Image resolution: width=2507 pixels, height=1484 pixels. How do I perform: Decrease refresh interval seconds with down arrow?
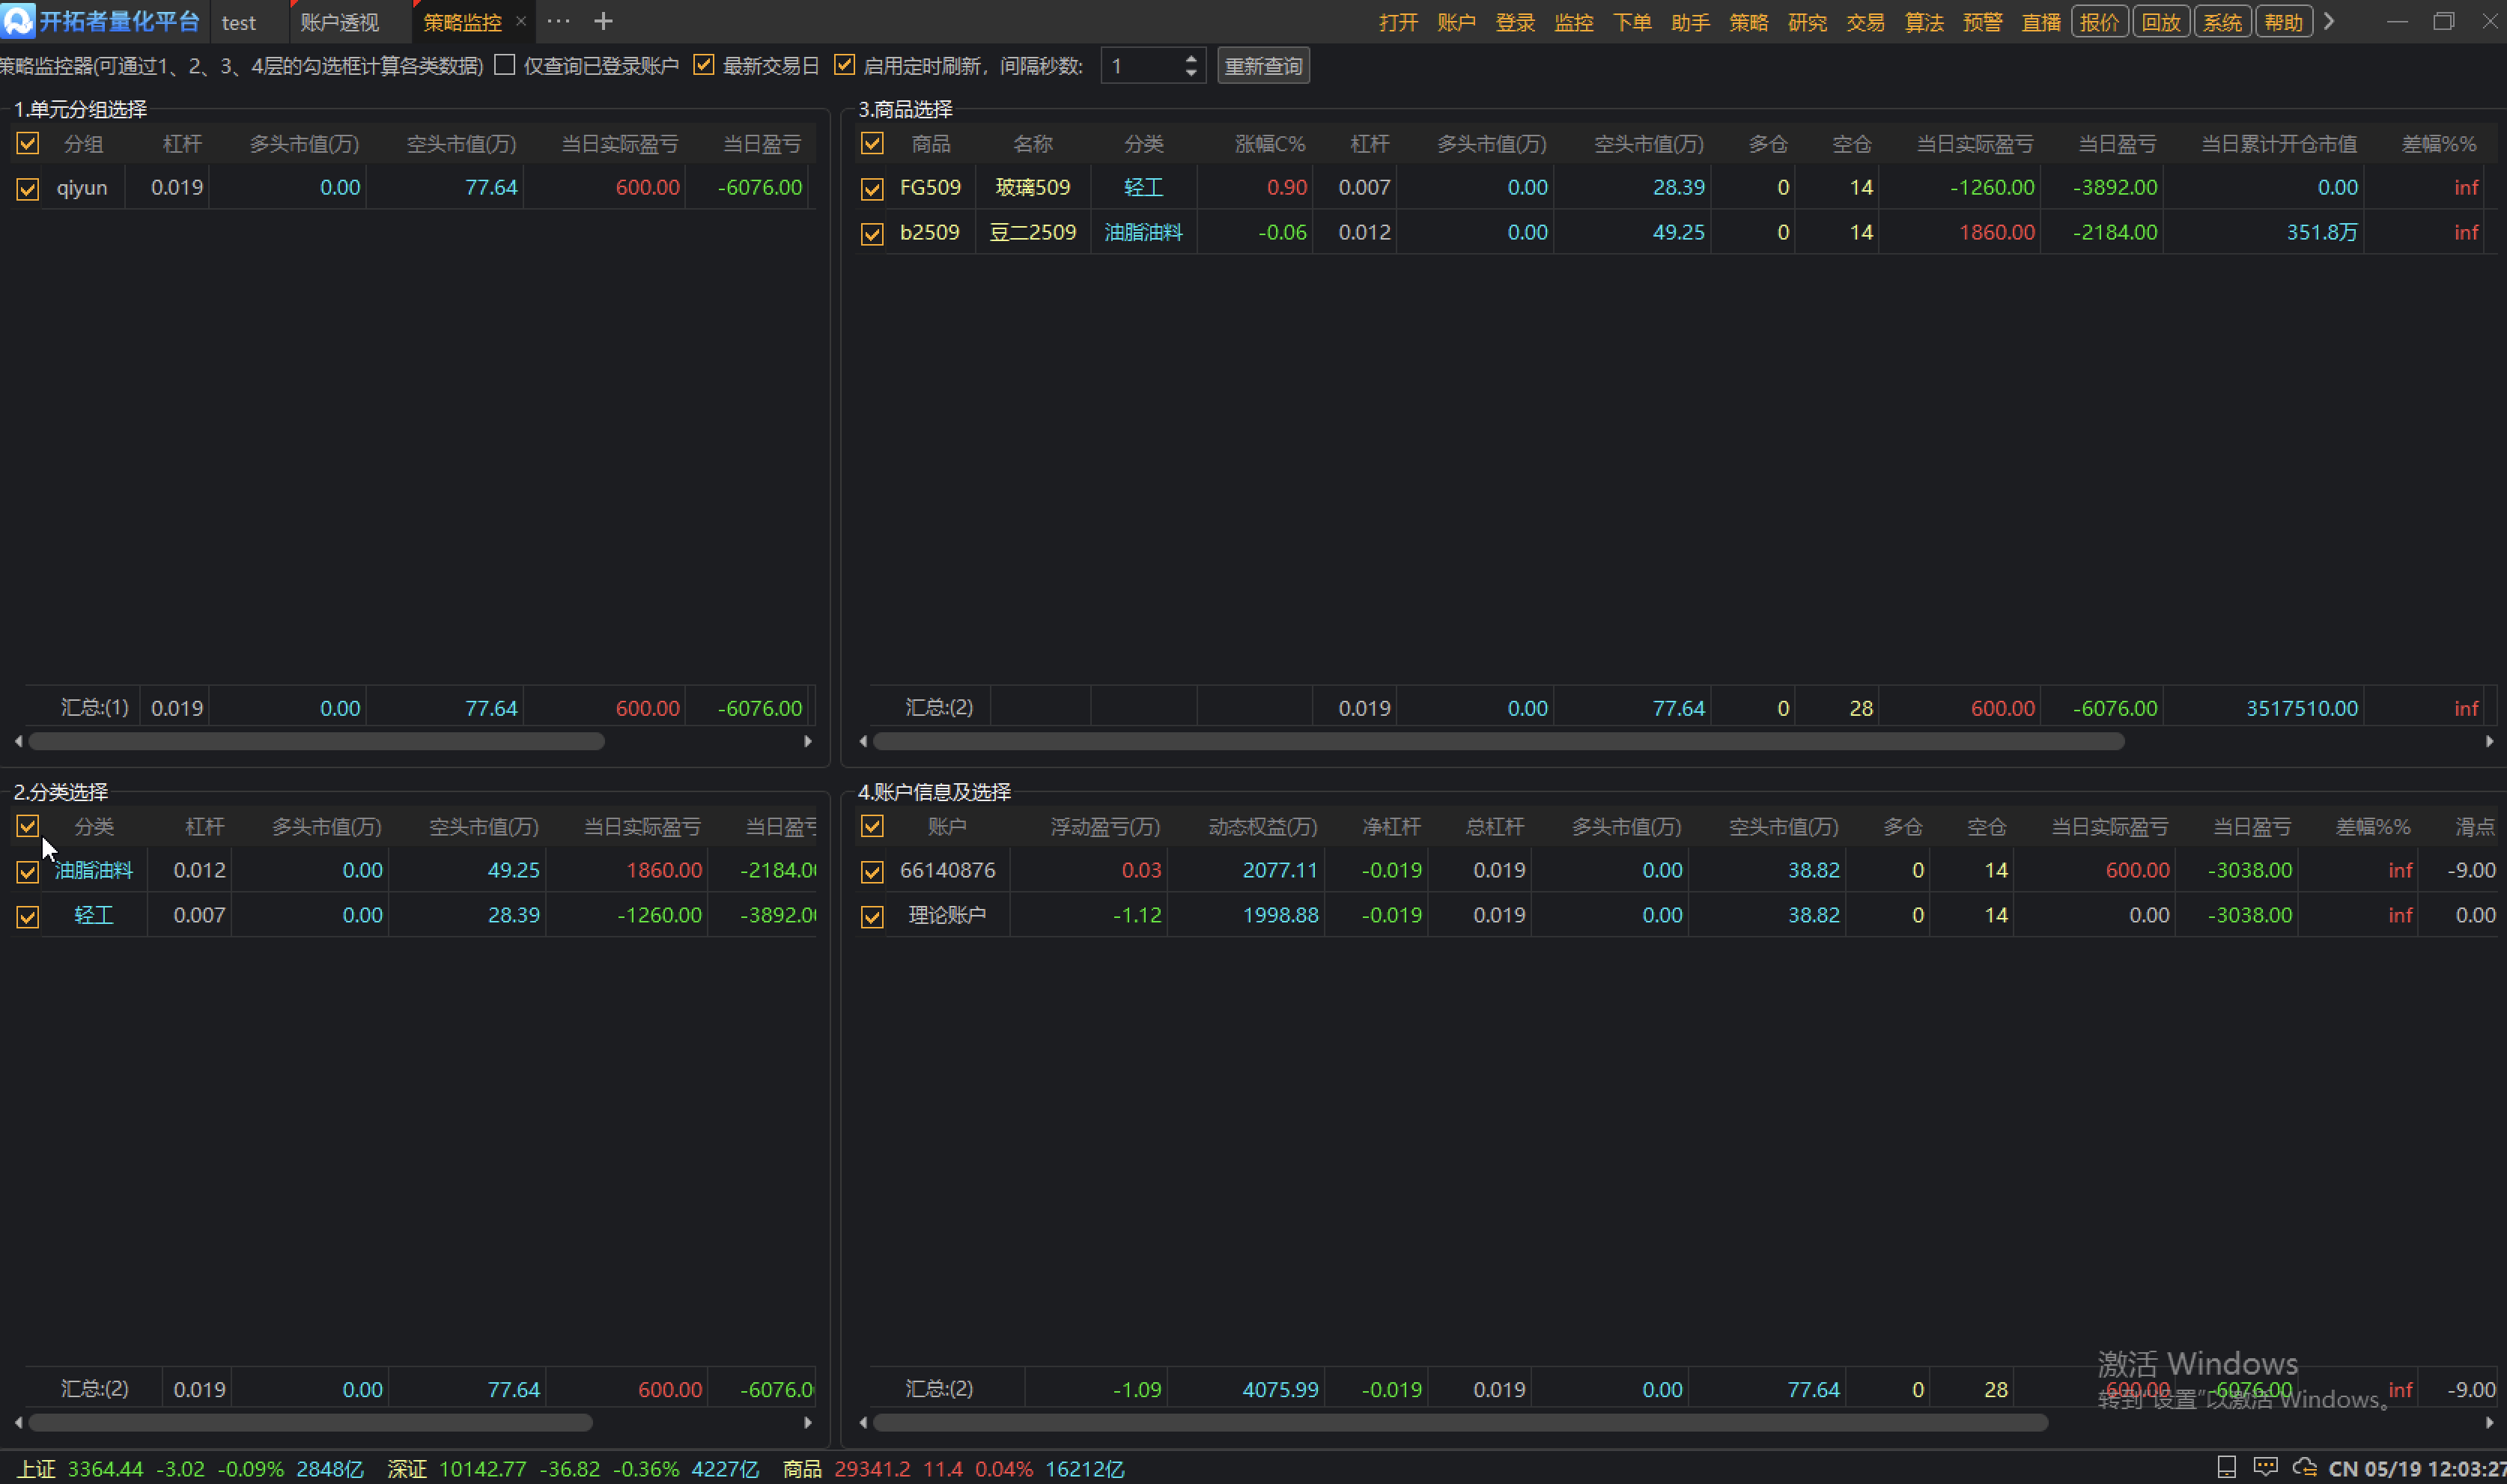[x=1190, y=73]
